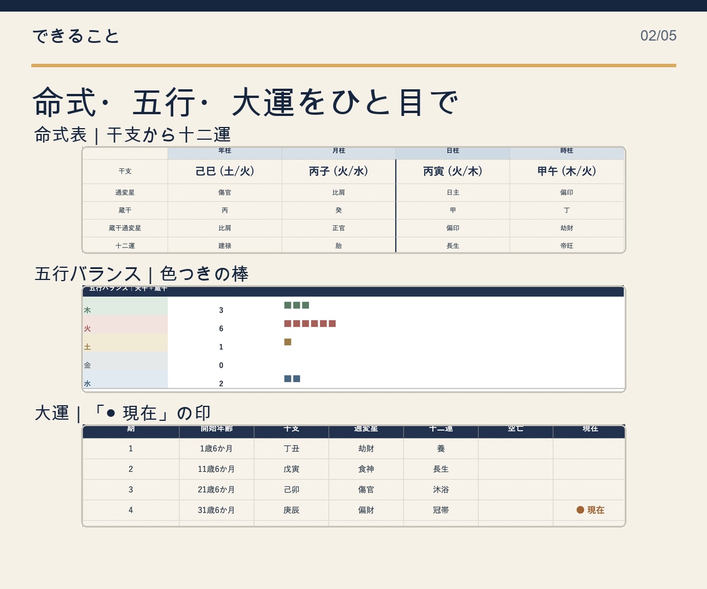Screen dimensions: 707x589
Task: Select the '21歳6か月' start age cell
Action: [x=216, y=490]
